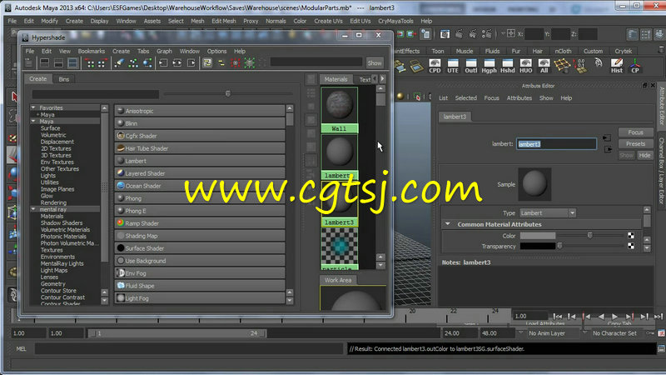Click play forwards button
Image resolution: width=666 pixels, height=375 pixels.
click(x=614, y=317)
